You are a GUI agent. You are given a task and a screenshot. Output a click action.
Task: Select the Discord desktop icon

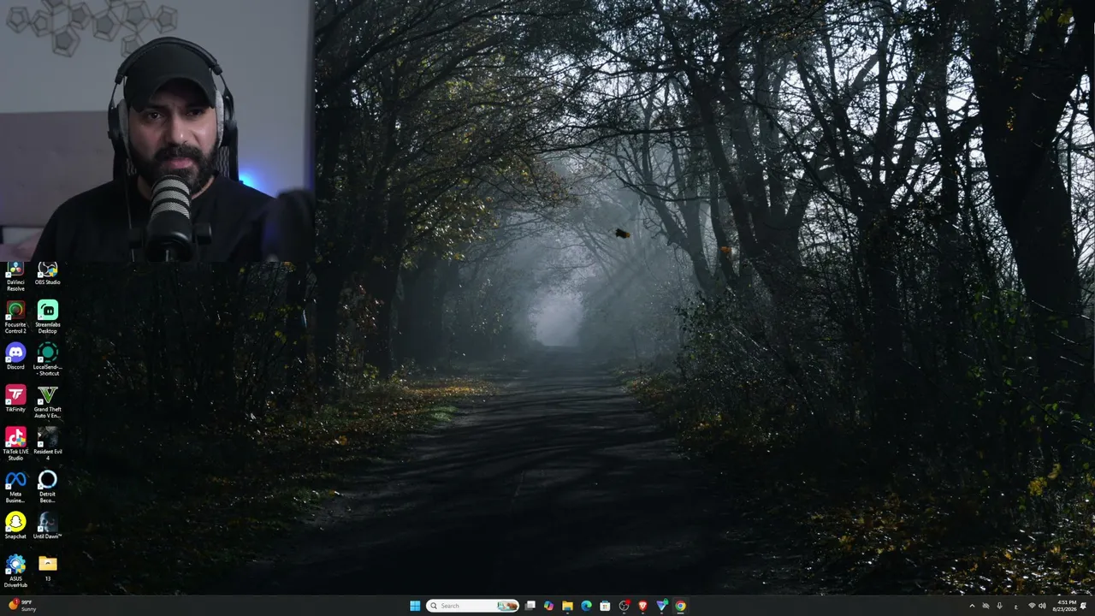click(x=15, y=356)
